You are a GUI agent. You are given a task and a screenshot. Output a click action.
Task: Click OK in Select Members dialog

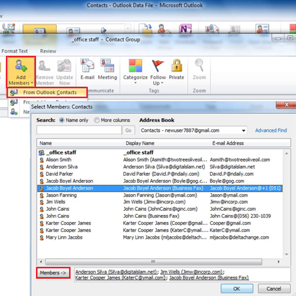pyautogui.click(x=237, y=289)
